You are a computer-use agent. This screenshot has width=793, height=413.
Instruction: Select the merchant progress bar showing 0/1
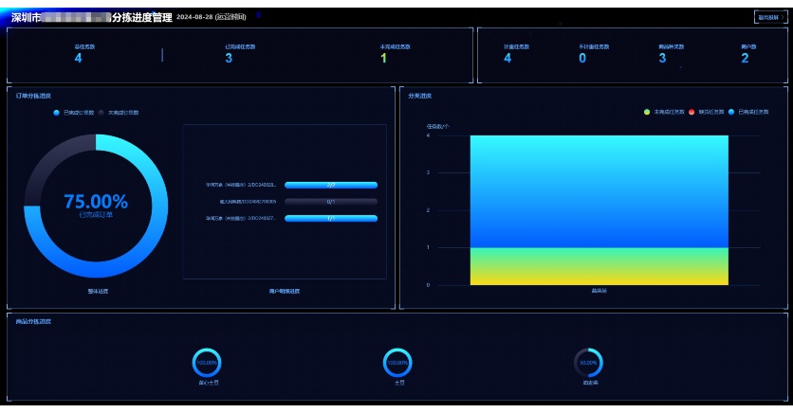point(330,202)
